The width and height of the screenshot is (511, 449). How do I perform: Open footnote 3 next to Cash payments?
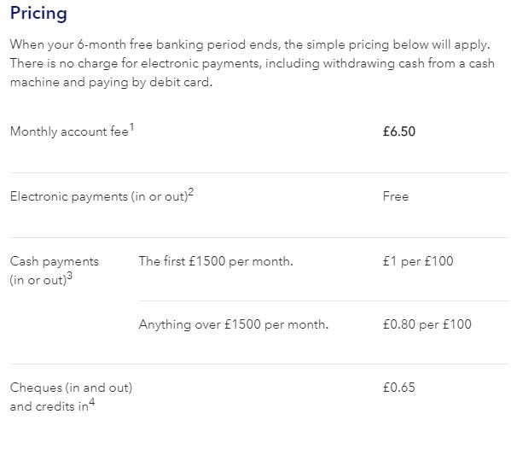pos(69,277)
